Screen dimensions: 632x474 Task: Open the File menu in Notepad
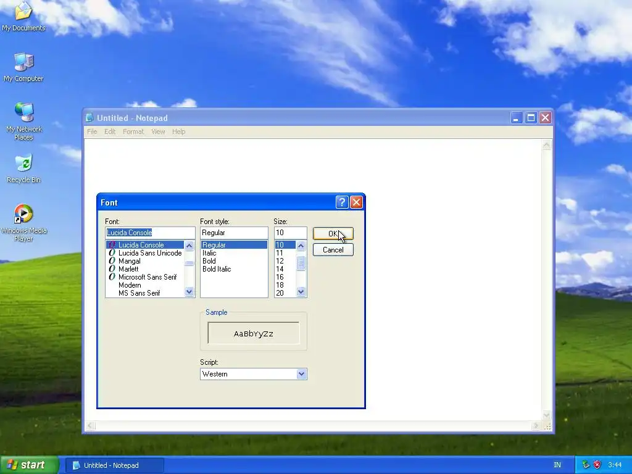click(x=92, y=131)
